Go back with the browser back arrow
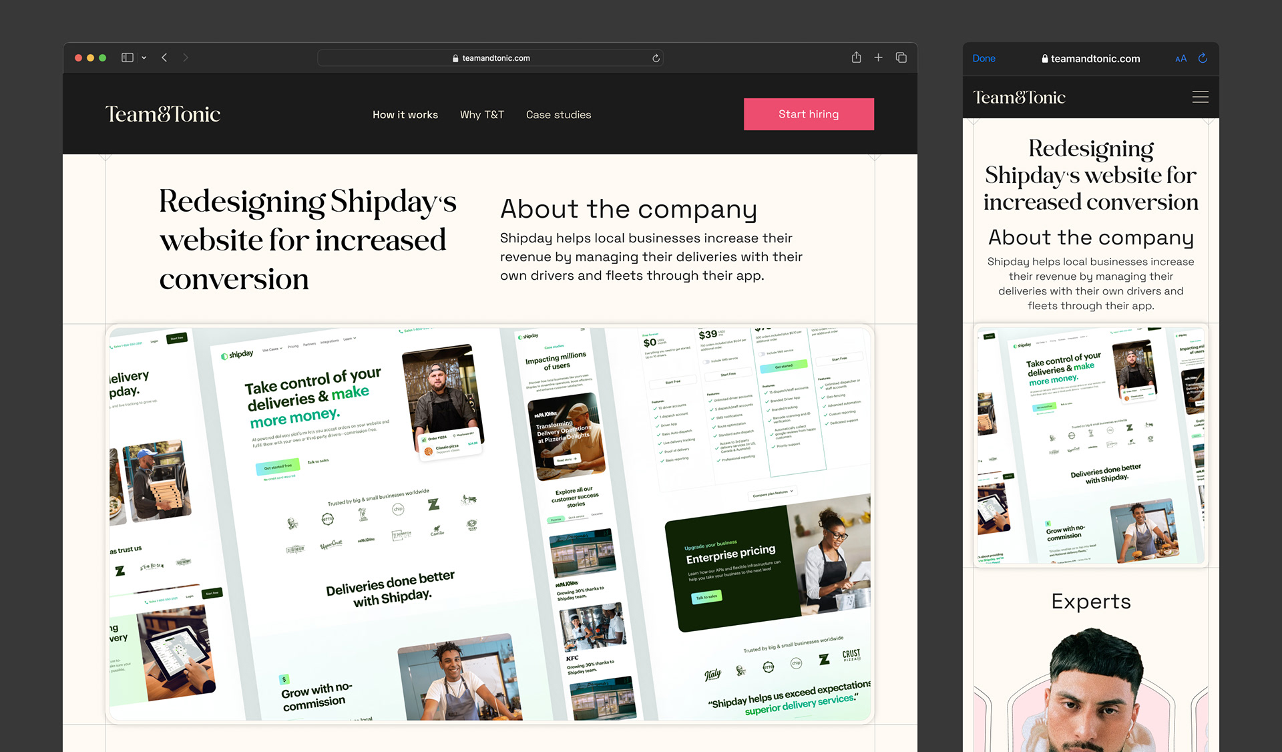 [164, 58]
